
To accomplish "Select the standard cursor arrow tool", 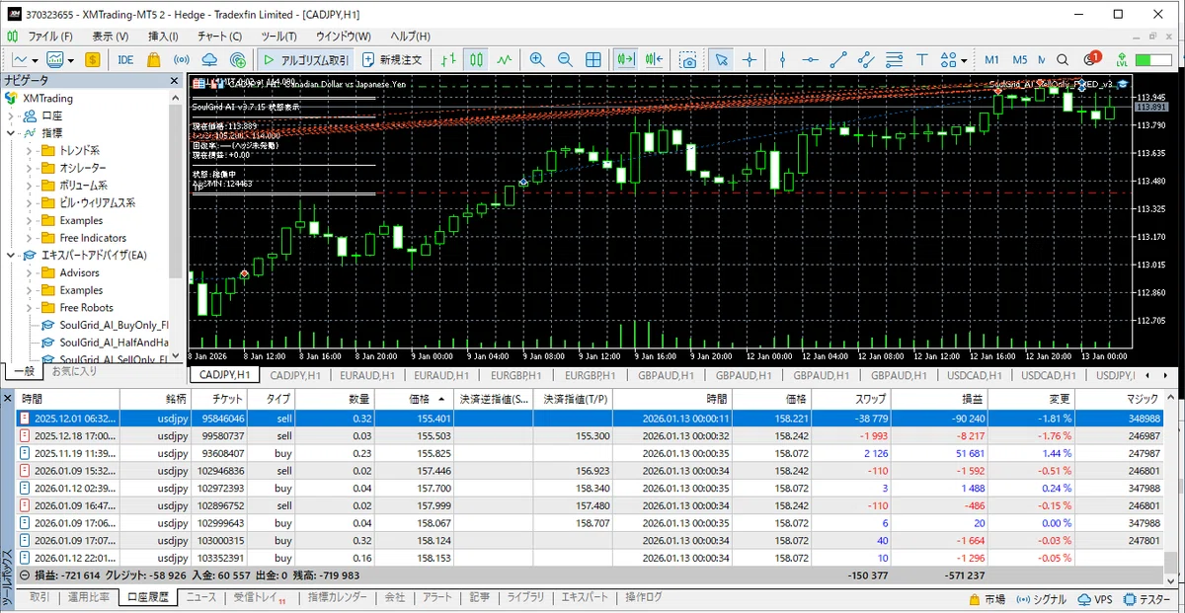I will [x=722, y=59].
